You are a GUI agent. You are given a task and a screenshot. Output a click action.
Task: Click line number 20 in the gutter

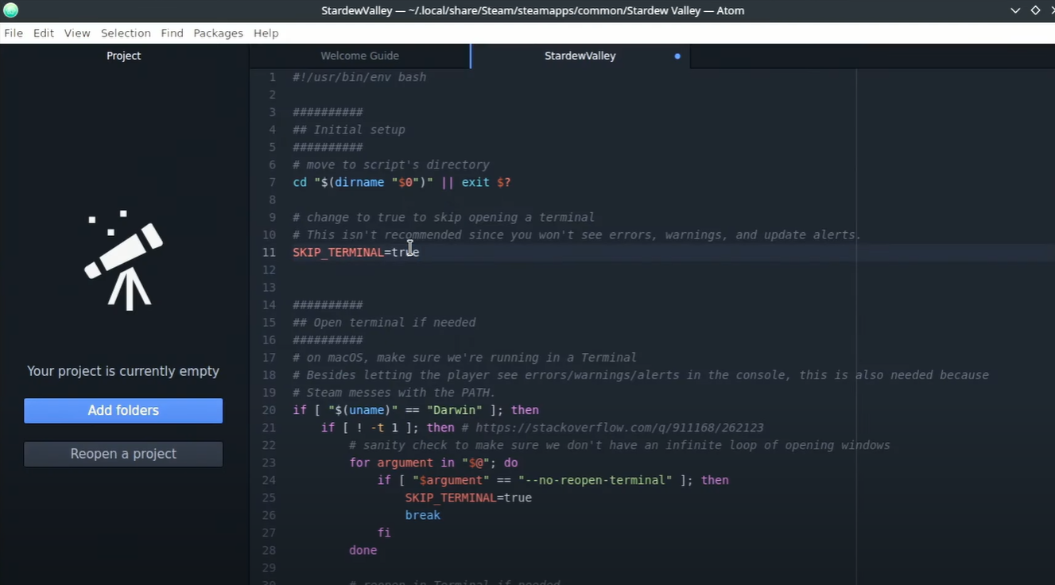tap(269, 409)
